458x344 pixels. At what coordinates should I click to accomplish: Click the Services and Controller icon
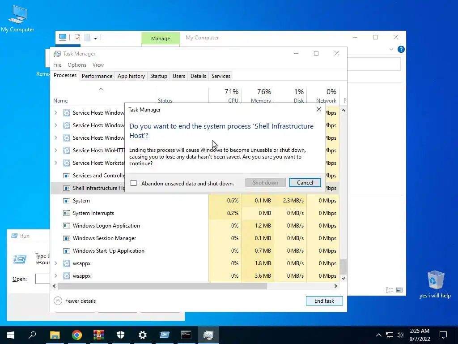coord(67,176)
